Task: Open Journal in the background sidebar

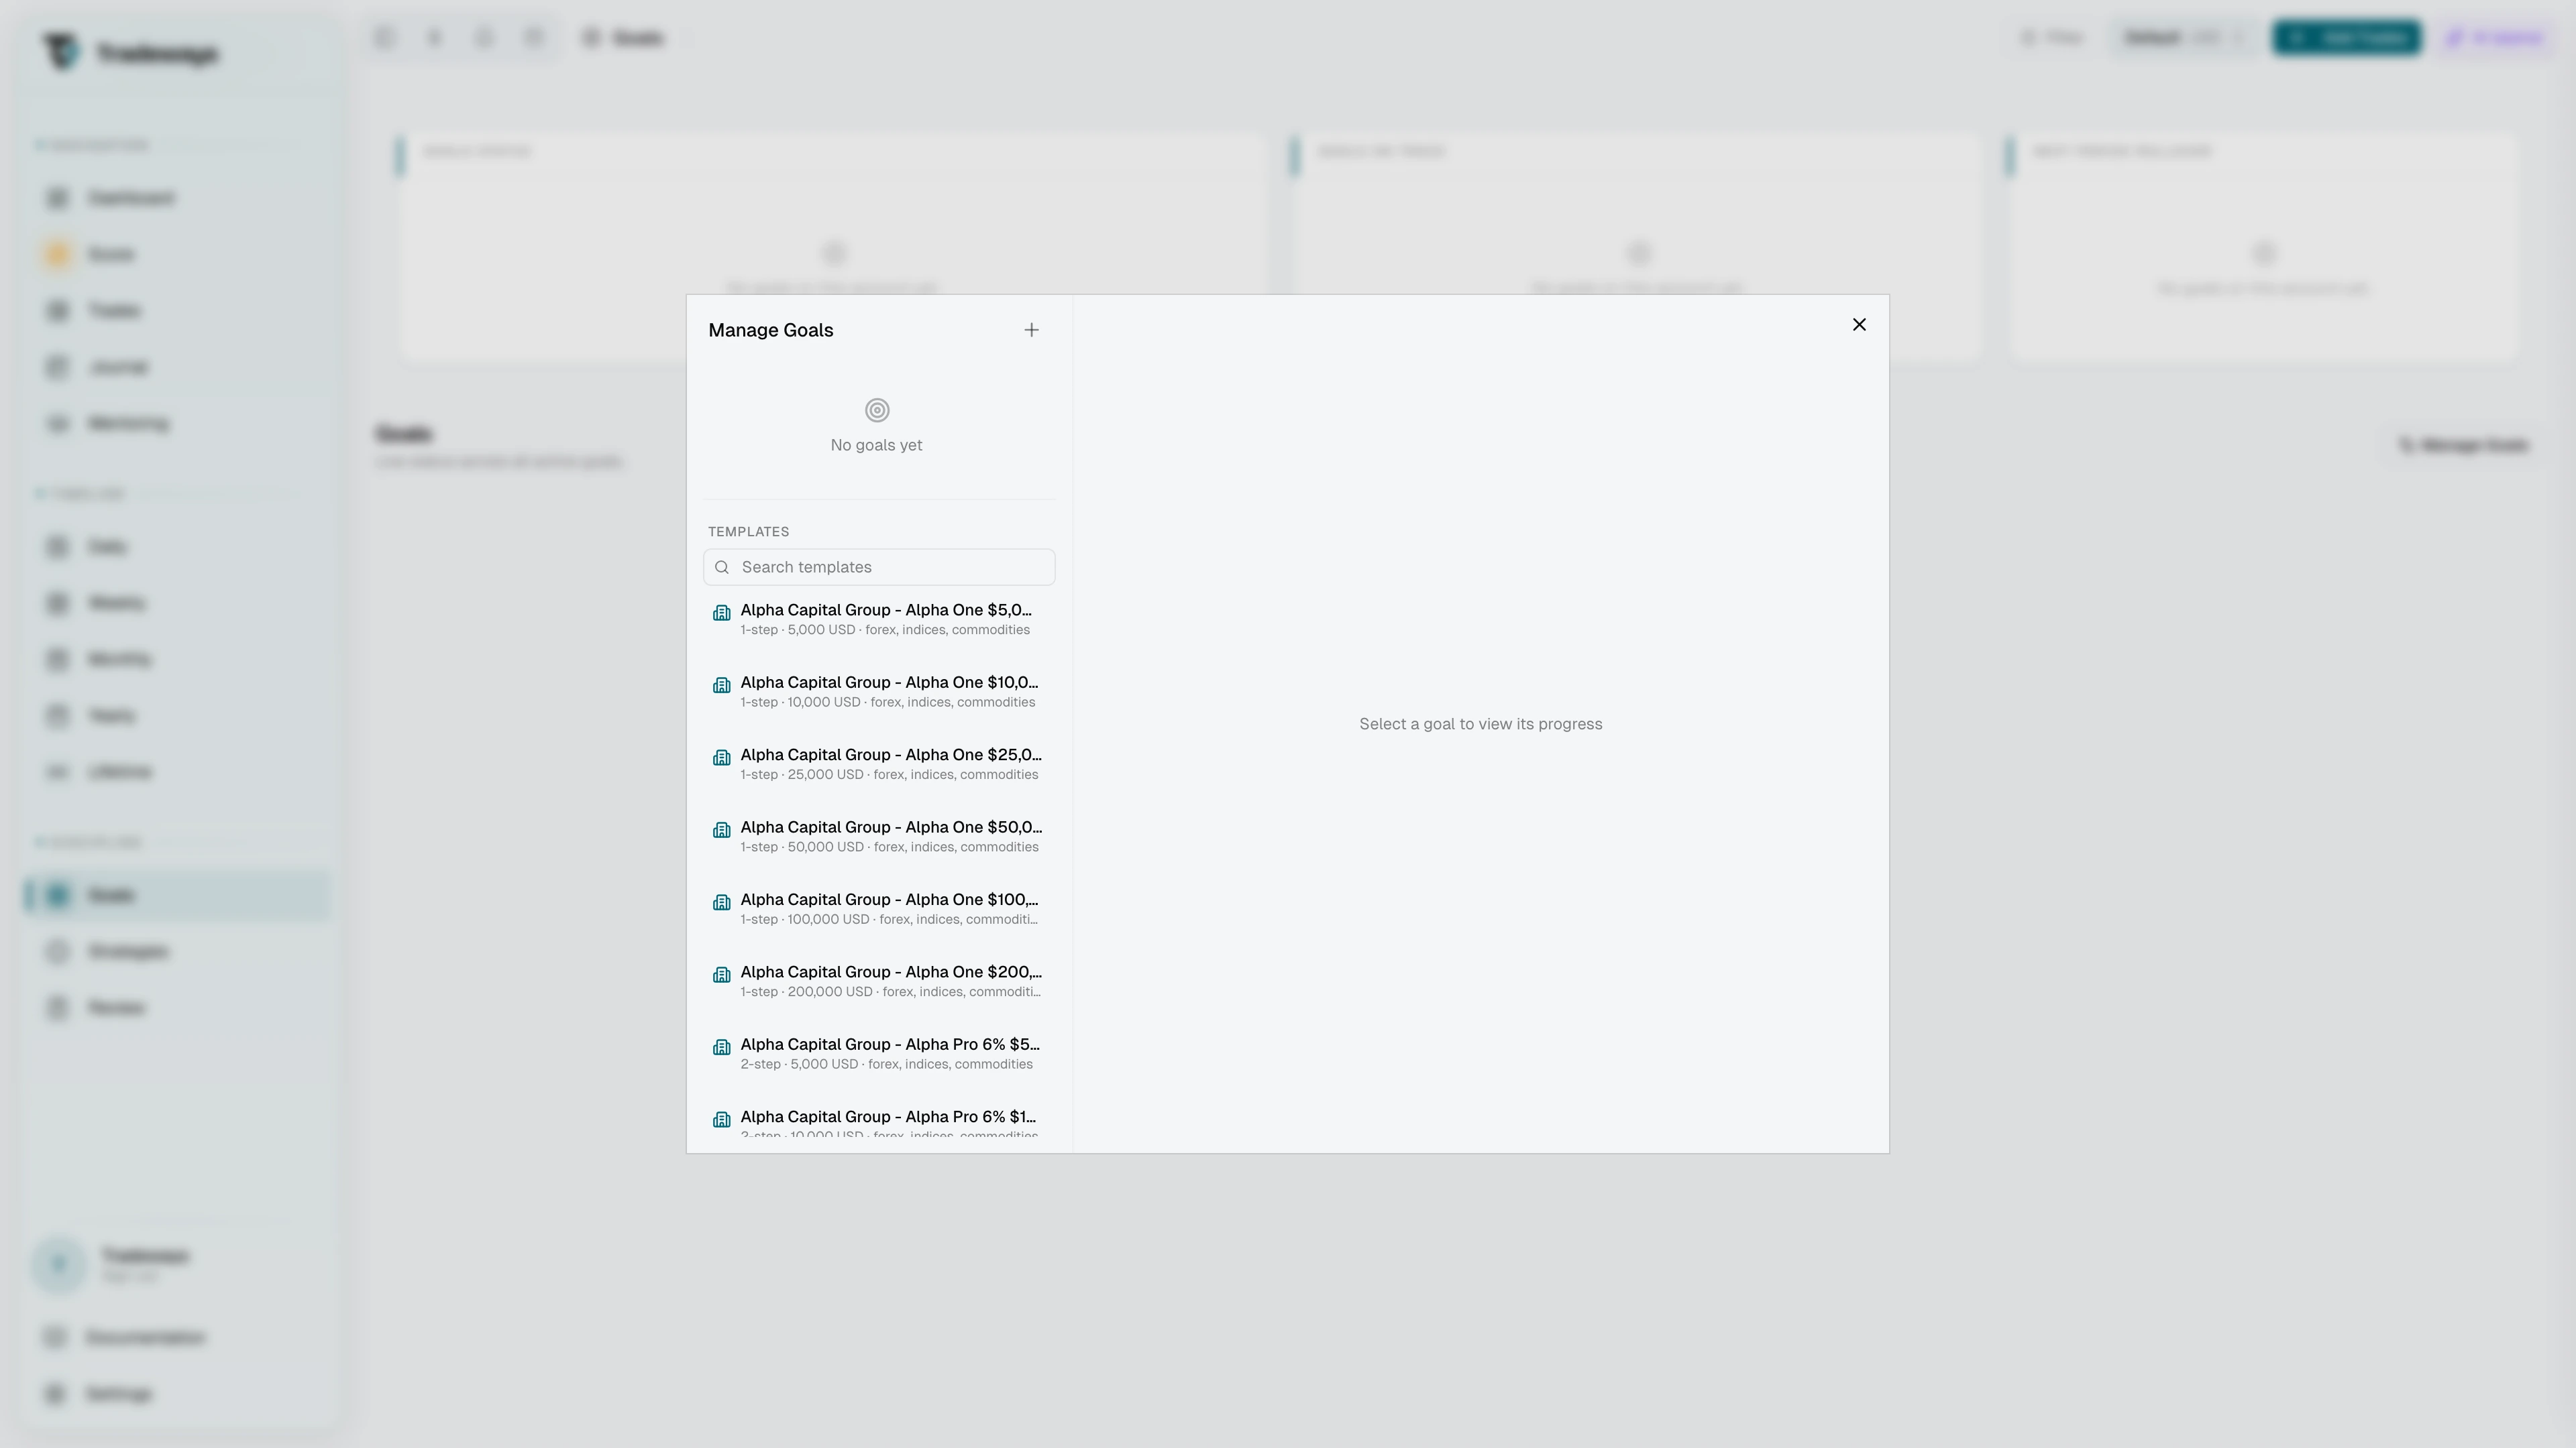Action: click(178, 368)
